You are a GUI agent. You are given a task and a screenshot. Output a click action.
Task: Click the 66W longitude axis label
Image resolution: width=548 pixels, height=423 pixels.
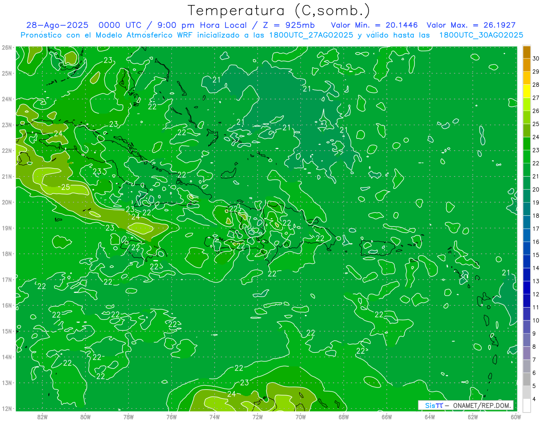386,417
